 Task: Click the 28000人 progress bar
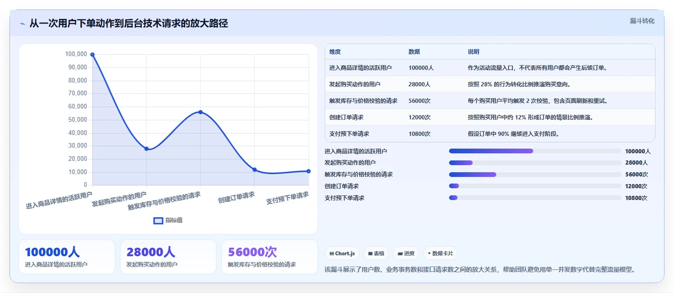tap(535, 163)
